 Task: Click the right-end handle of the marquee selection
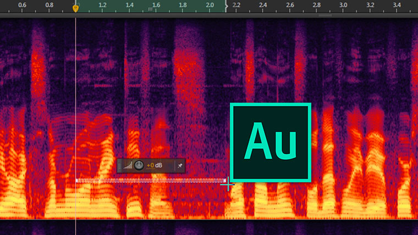pos(224,180)
